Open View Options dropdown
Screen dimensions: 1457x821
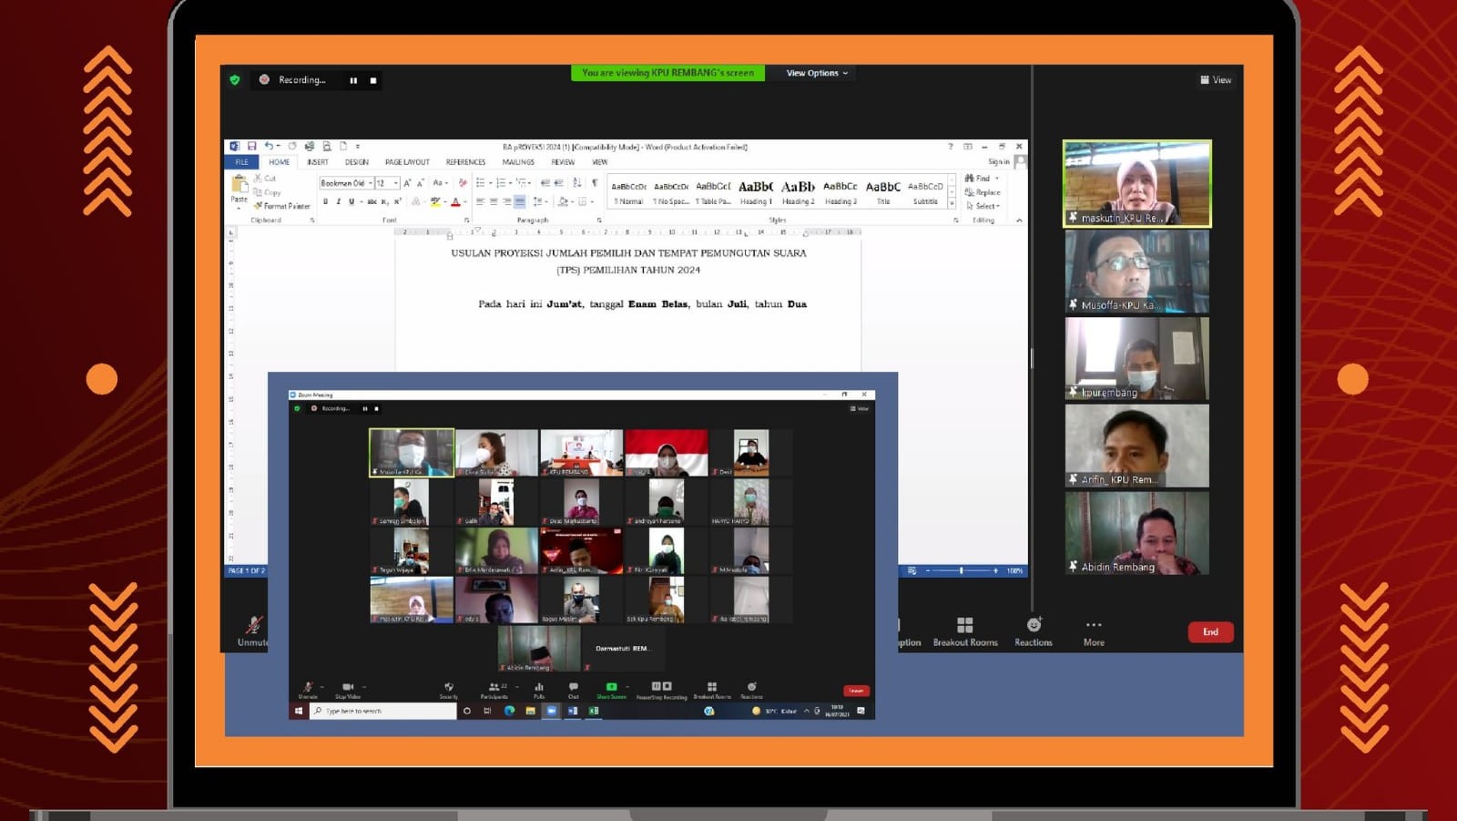point(817,73)
